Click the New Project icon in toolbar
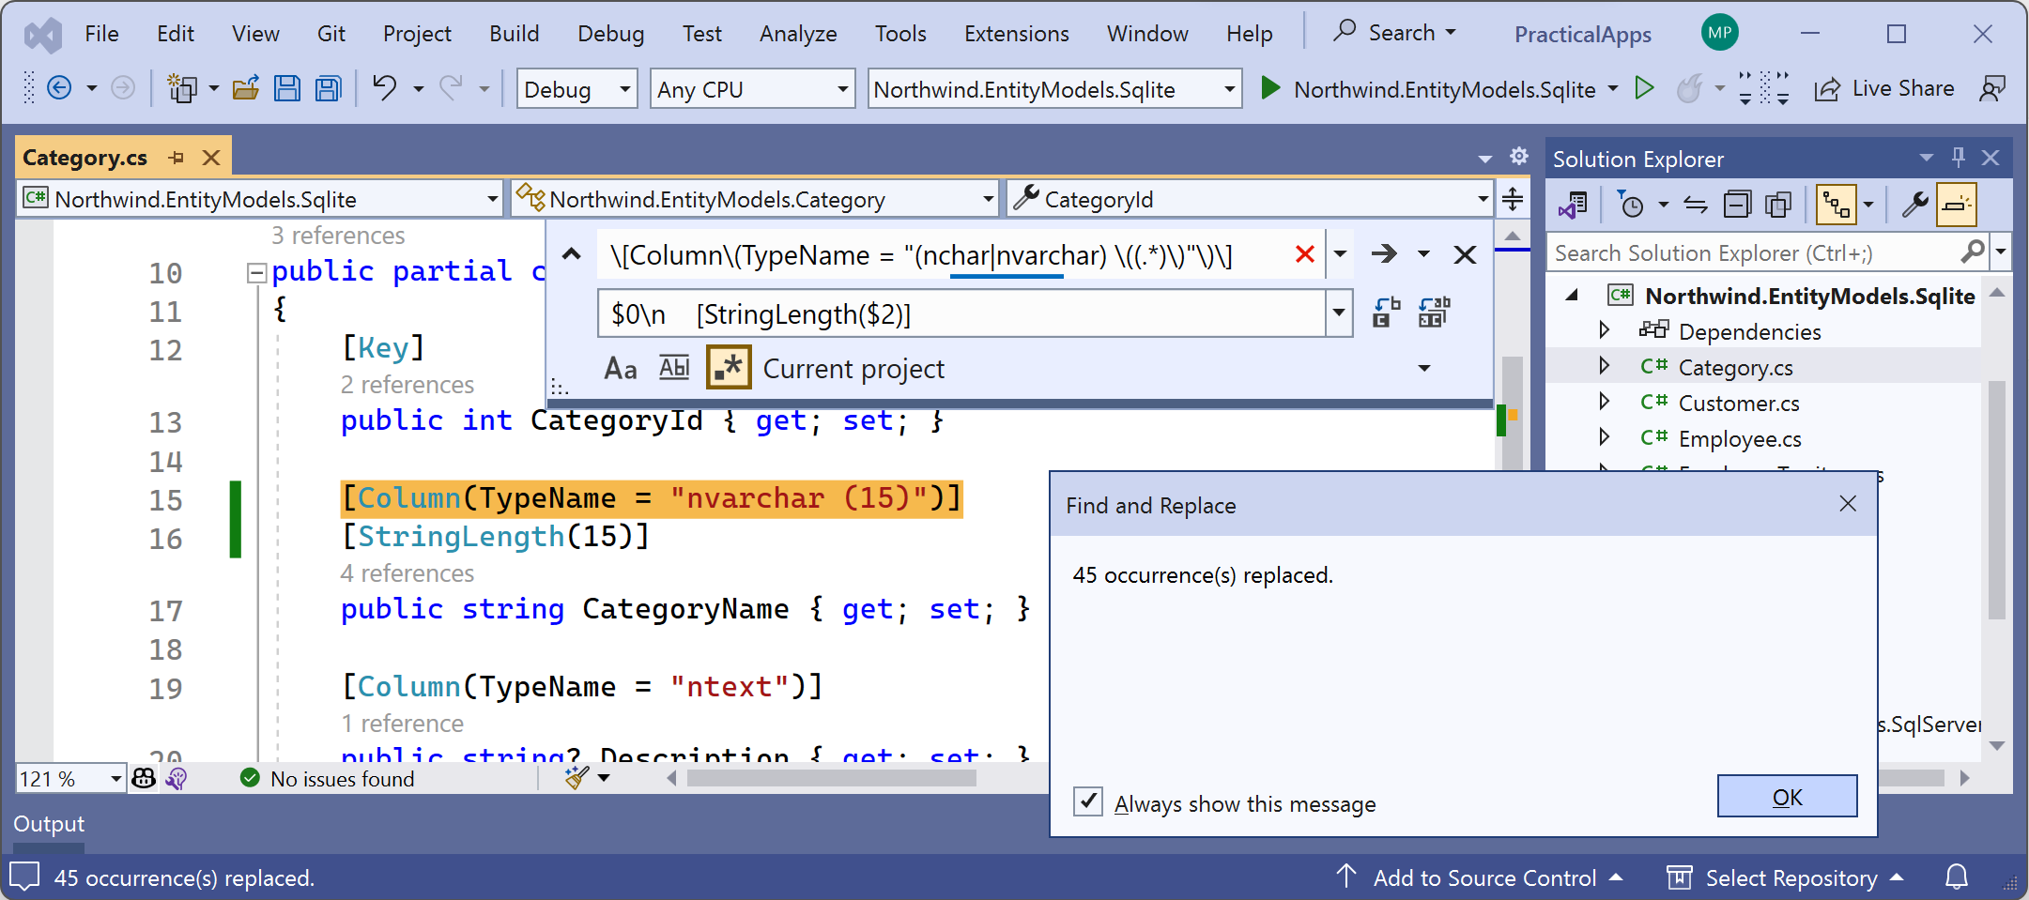This screenshot has width=2029, height=900. click(x=181, y=88)
